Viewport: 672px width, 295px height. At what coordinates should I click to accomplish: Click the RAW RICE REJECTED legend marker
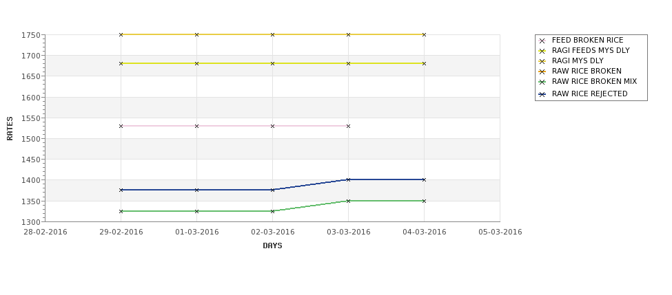(542, 94)
